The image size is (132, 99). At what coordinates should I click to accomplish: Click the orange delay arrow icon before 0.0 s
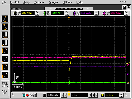tap(69, 95)
